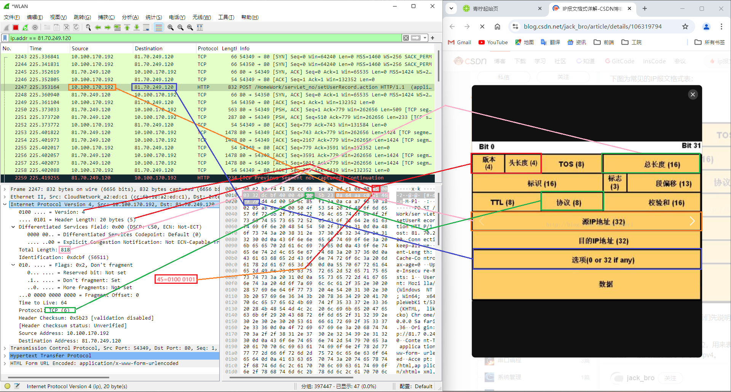The image size is (731, 392).
Task: Apply the display filter arrow
Action: 416,38
